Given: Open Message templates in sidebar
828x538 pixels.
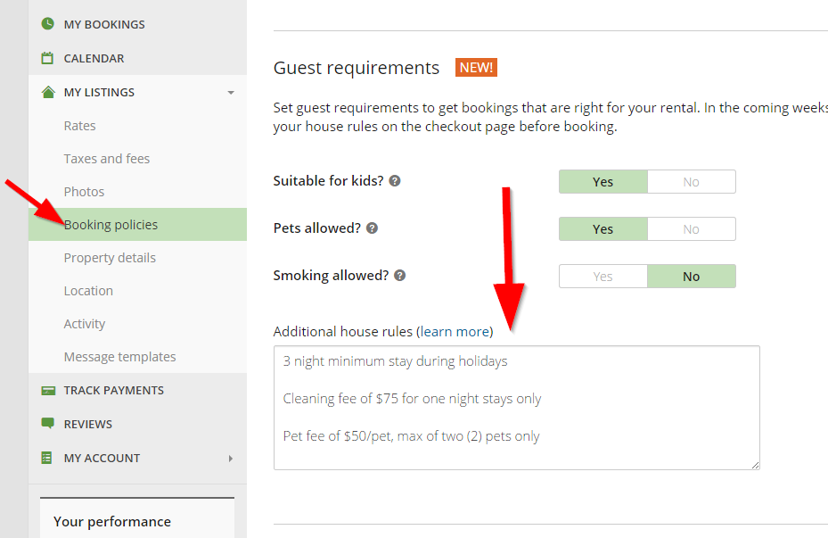Looking at the screenshot, I should tap(120, 357).
